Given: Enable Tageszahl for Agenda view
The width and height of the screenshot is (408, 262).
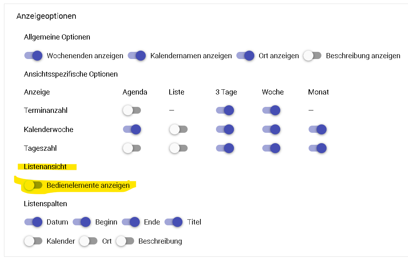Looking at the screenshot, I should [132, 148].
